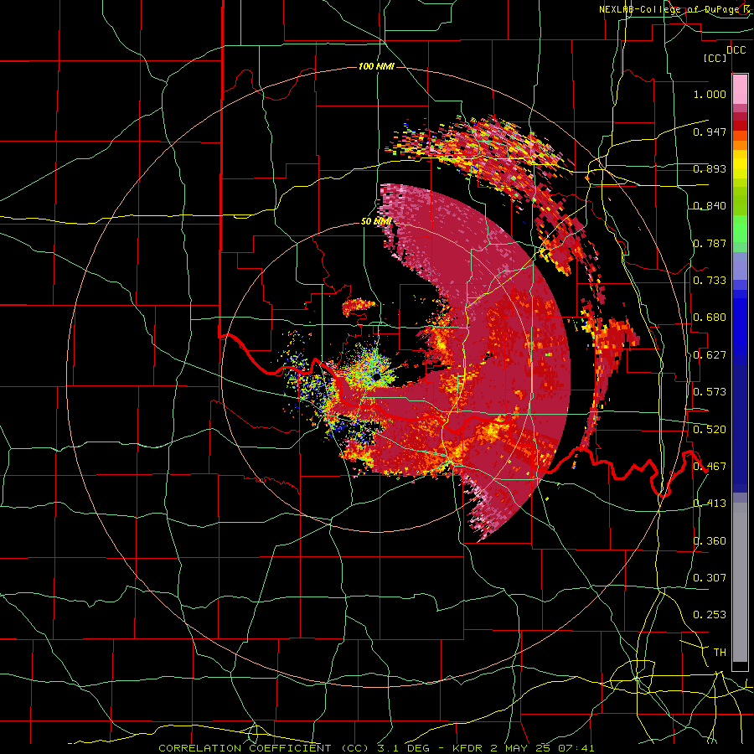This screenshot has height=754, width=754.
Task: Click the KFDR radar site dark center dot
Action: coord(375,376)
